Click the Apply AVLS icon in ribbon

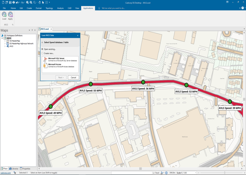11,15
